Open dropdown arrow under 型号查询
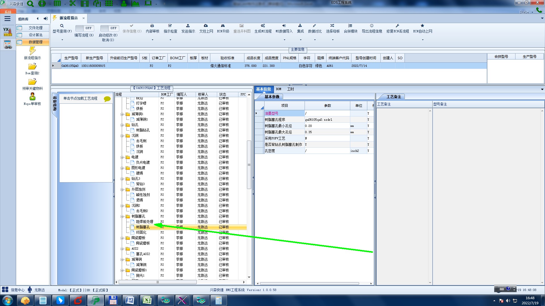Screen dimensions: 545x306 [x=62, y=40]
